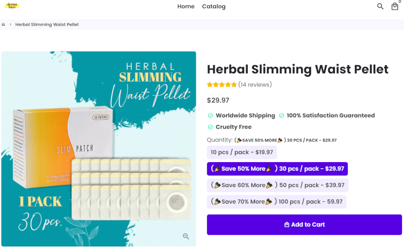
Task: Click the main product image
Action: point(98,148)
